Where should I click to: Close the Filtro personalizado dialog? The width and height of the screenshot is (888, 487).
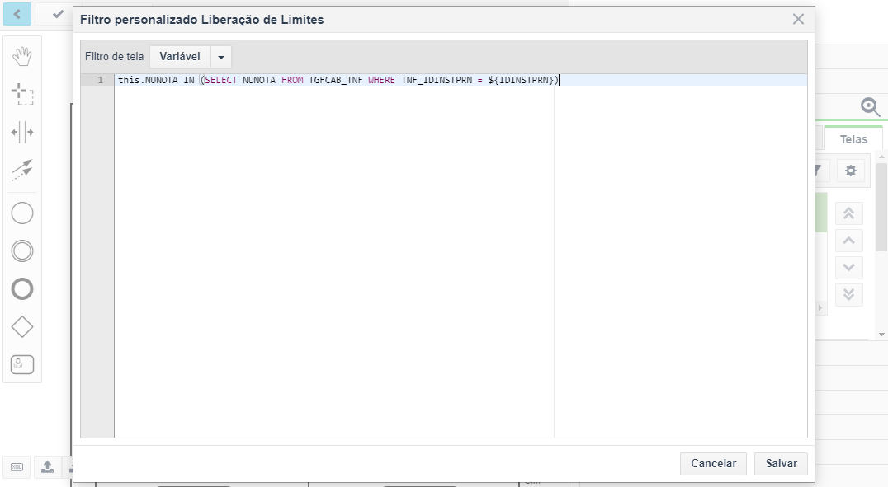[x=798, y=19]
